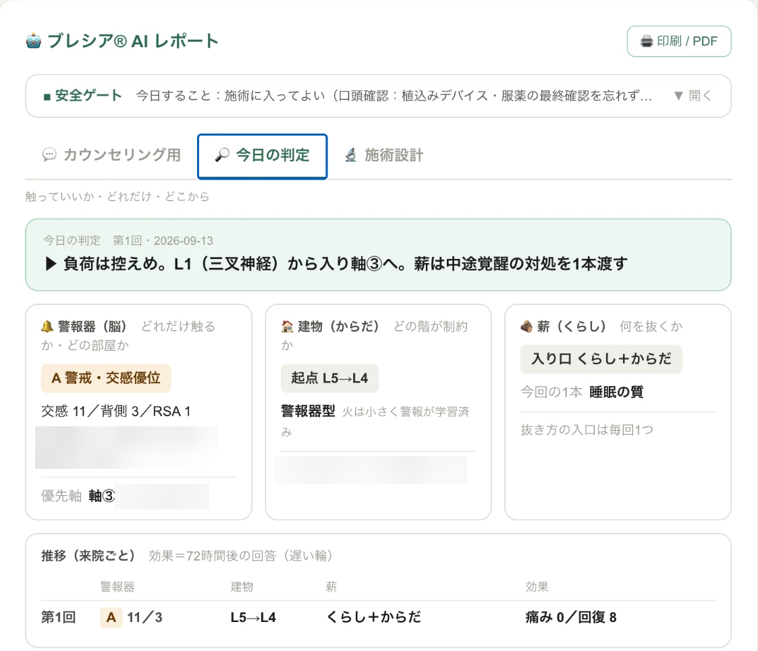Click the A 警戒・交感優位 badge
Screen dimensions: 758x651
point(106,378)
